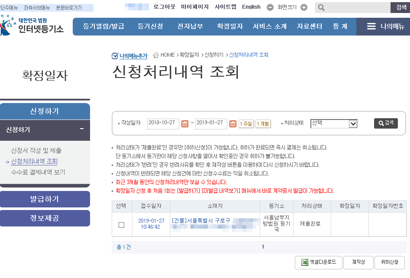Screen dimensions: 410x278
Task: Check the selection box for the 2019-01-27 row
Action: click(121, 225)
